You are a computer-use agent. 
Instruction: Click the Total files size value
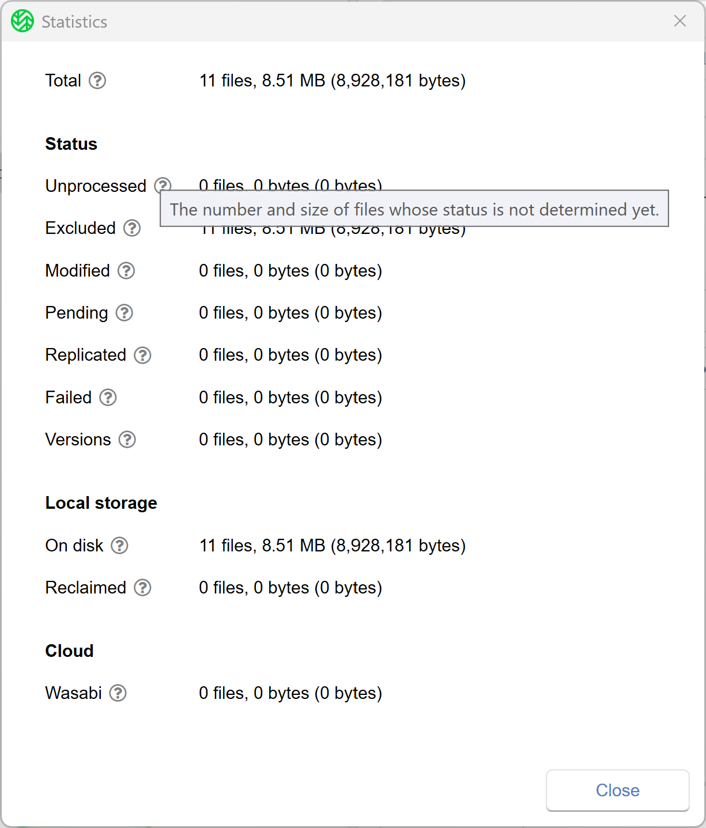pos(333,81)
